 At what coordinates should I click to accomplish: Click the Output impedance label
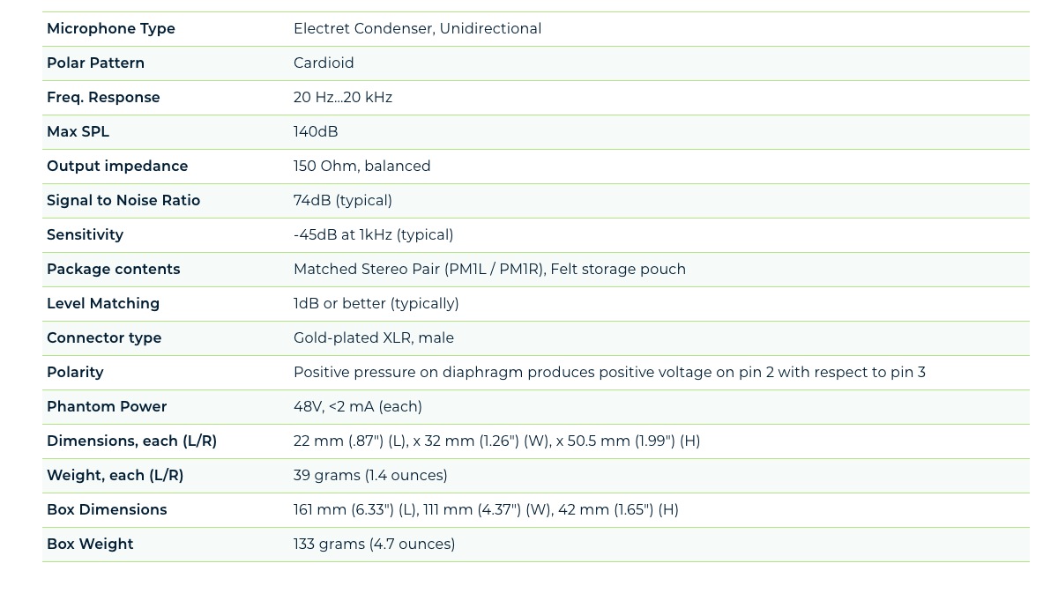pyautogui.click(x=117, y=167)
